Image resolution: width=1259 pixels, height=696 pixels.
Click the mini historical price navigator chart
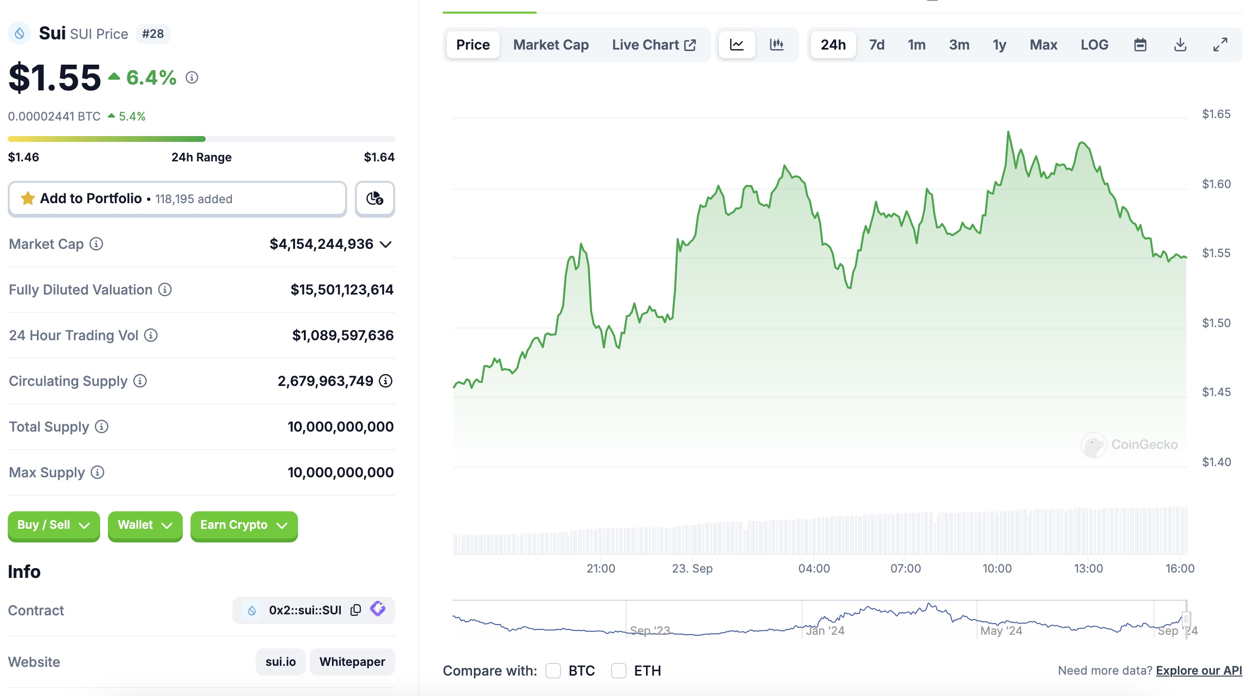click(x=820, y=619)
